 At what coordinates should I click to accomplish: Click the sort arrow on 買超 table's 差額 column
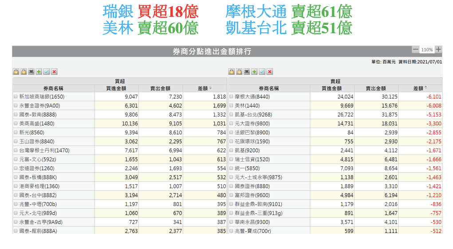210,89
